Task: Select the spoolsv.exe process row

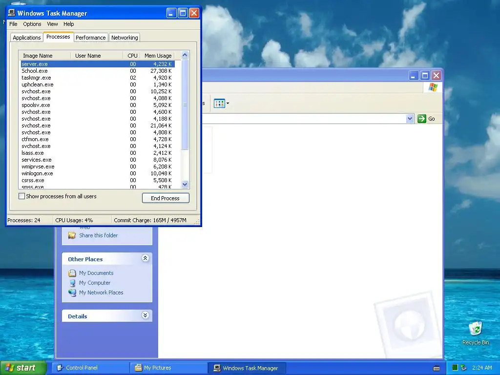Action: (97, 105)
